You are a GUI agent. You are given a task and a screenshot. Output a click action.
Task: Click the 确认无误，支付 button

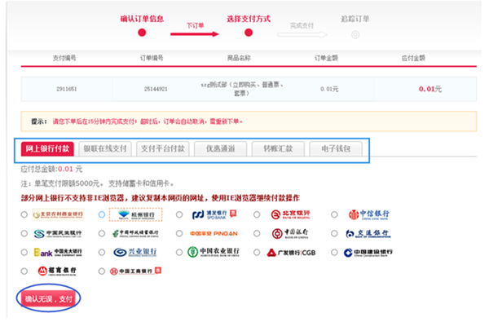[x=48, y=299]
